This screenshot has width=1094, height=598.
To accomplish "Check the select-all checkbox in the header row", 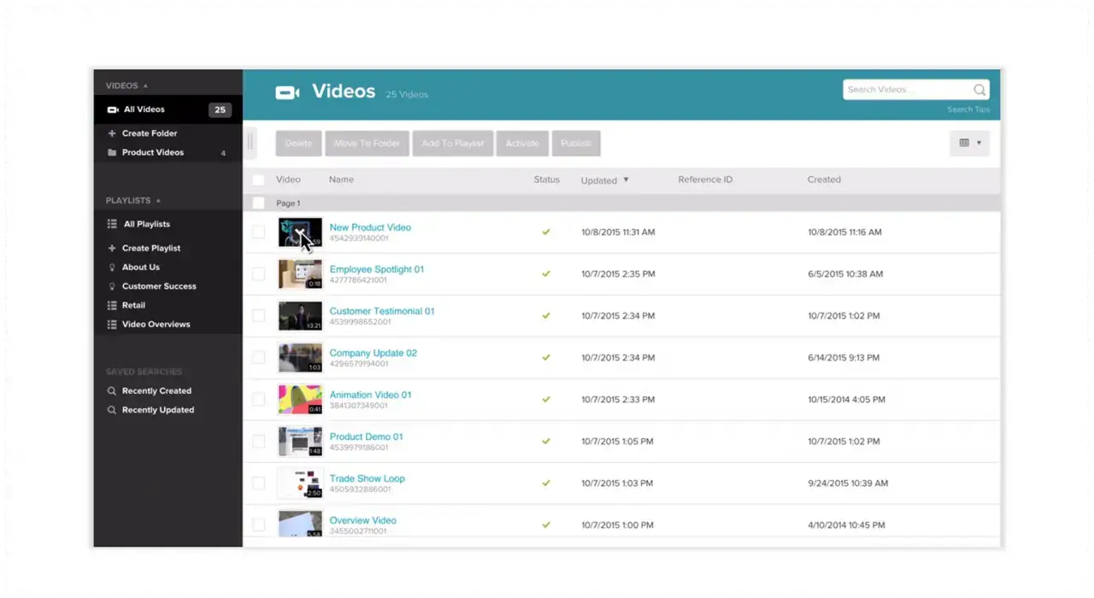I will coord(258,179).
